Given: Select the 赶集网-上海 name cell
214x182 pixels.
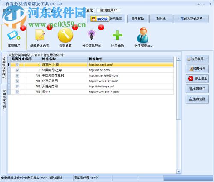Looking at the screenshot, I should point(65,65).
